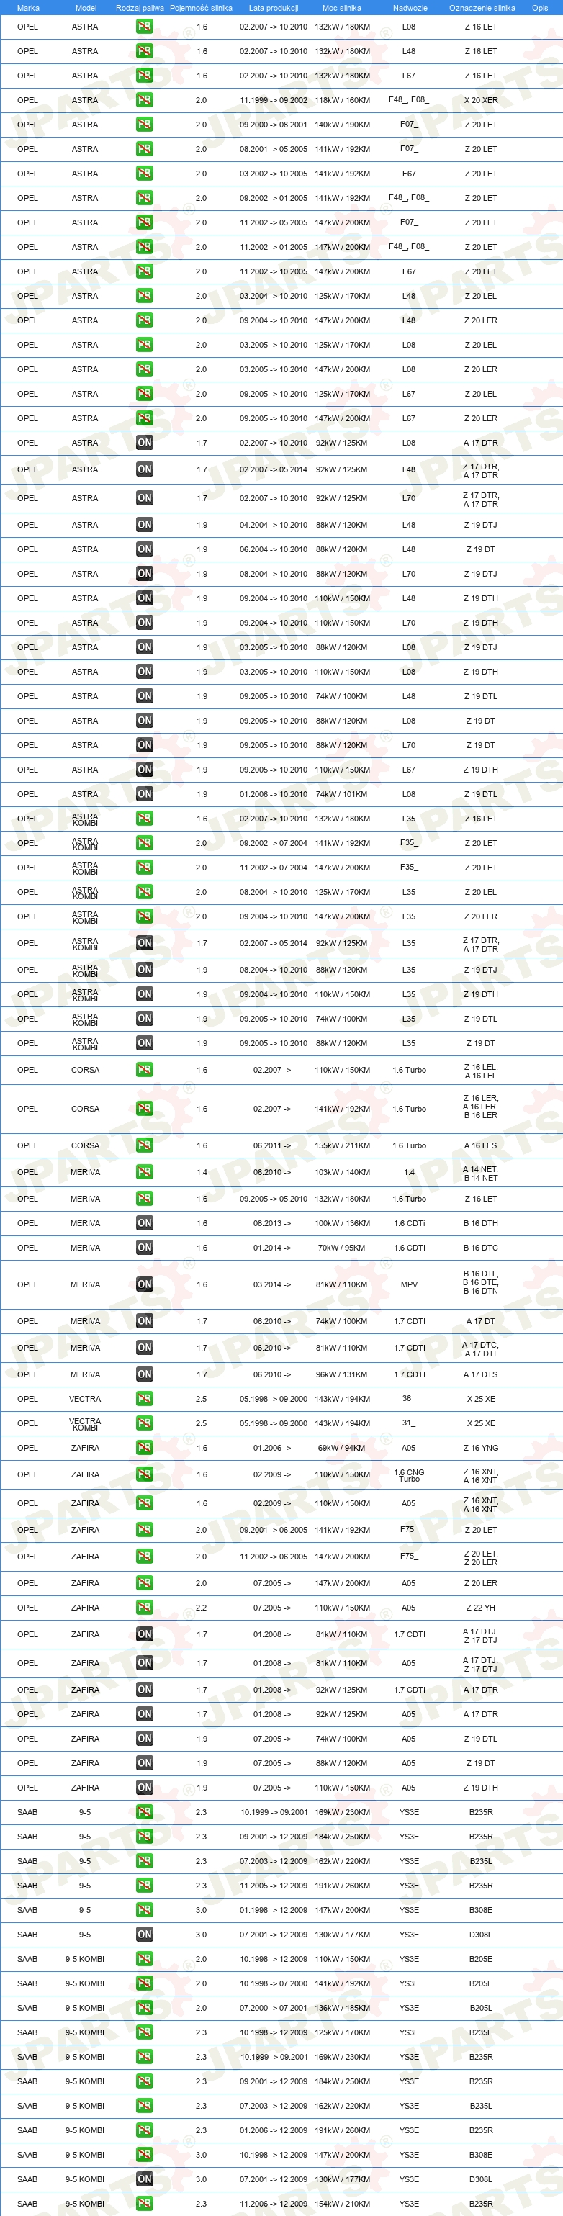The height and width of the screenshot is (2216, 563).
Task: Click petrol icon in SAAB 9-5 B308E sedan row
Action: click(145, 1910)
